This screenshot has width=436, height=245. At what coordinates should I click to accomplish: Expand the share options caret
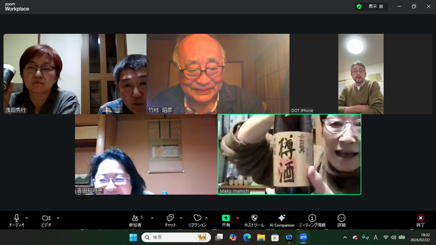pyautogui.click(x=238, y=218)
